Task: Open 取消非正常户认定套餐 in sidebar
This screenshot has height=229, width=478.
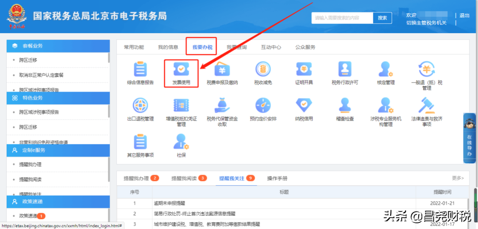Action: click(x=41, y=75)
